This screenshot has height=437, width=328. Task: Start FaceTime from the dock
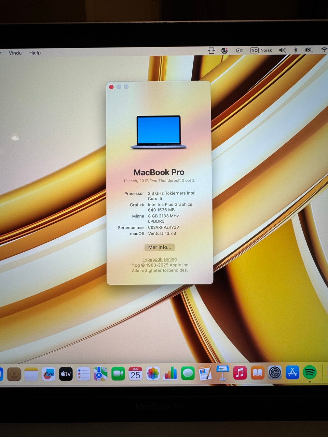click(118, 373)
